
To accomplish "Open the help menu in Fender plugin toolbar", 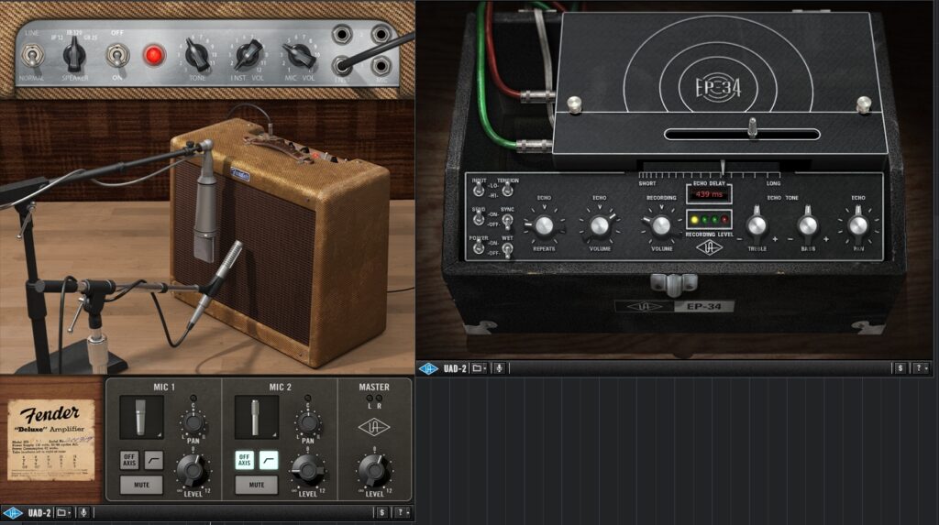I will [403, 513].
